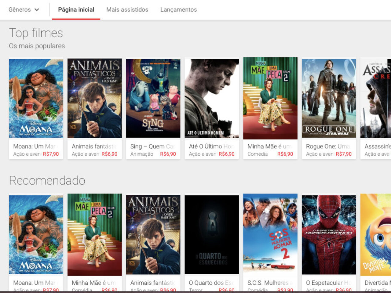This screenshot has height=293, width=391.
Task: Click Minha Mãe title in Recomendado
Action: click(94, 283)
